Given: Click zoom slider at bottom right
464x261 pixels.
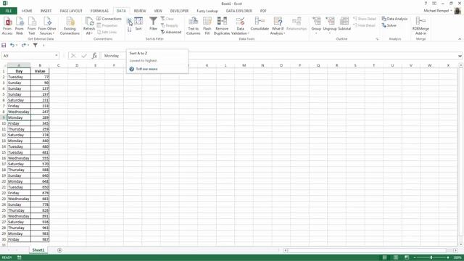Looking at the screenshot, I should 431,257.
